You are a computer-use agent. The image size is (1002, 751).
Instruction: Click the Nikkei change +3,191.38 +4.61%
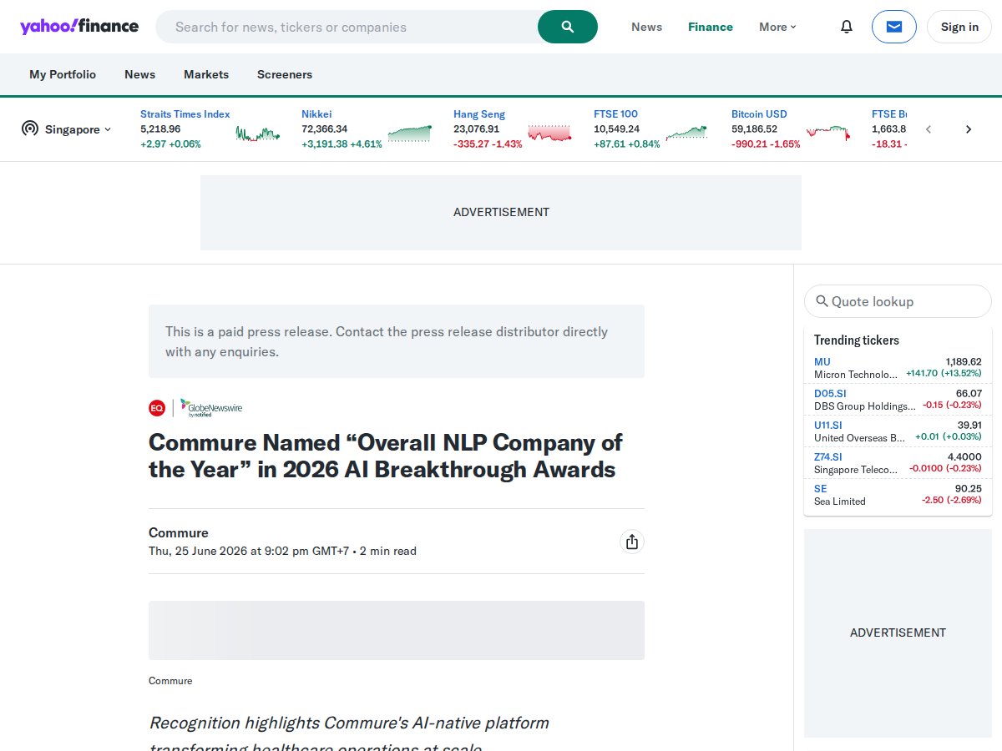(342, 144)
